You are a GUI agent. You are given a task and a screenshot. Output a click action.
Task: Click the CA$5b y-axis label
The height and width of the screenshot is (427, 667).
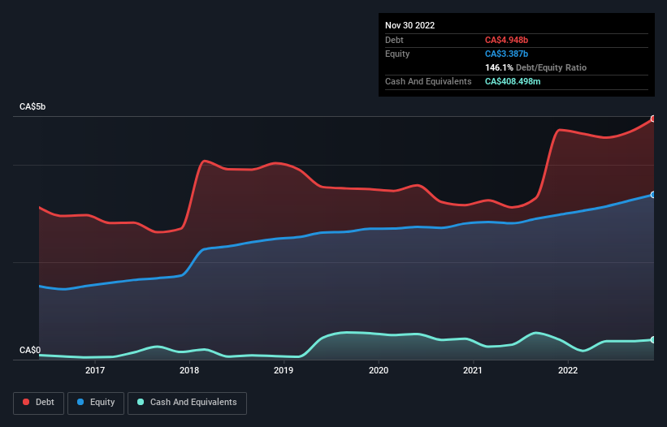pyautogui.click(x=32, y=106)
